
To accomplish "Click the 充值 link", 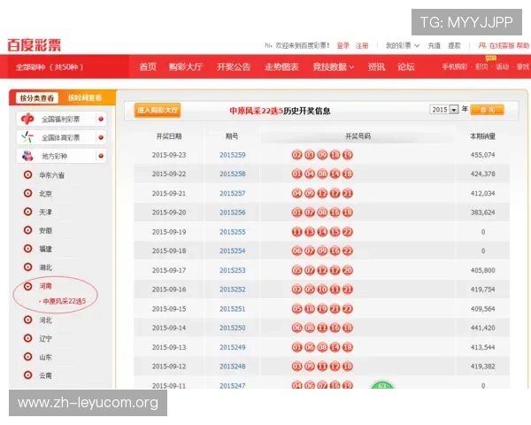I will point(435,45).
